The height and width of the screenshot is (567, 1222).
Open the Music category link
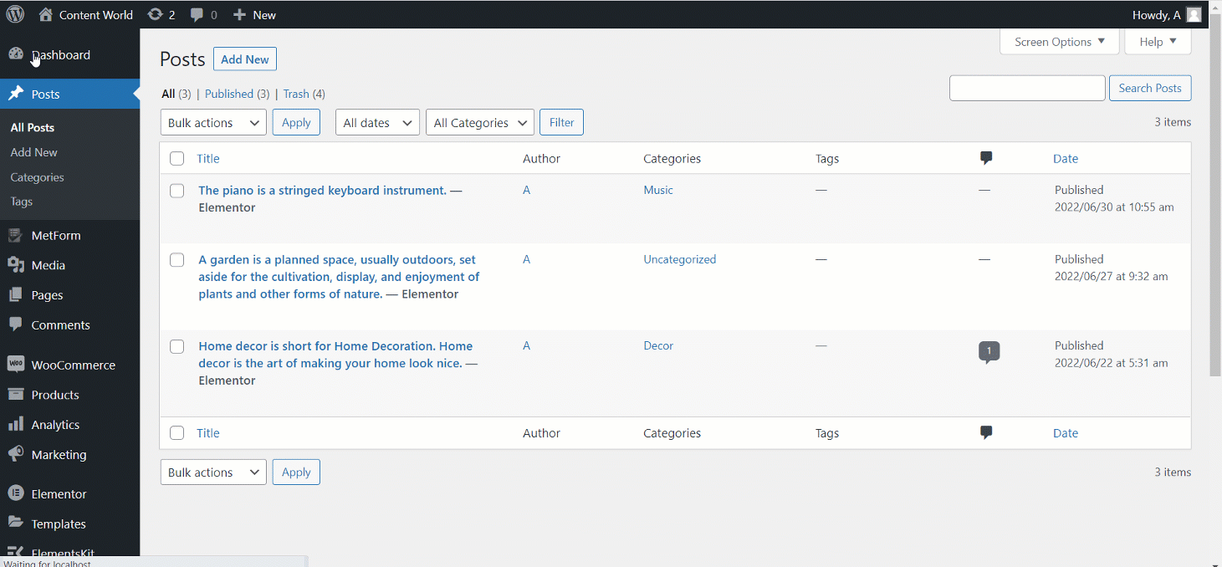[658, 190]
